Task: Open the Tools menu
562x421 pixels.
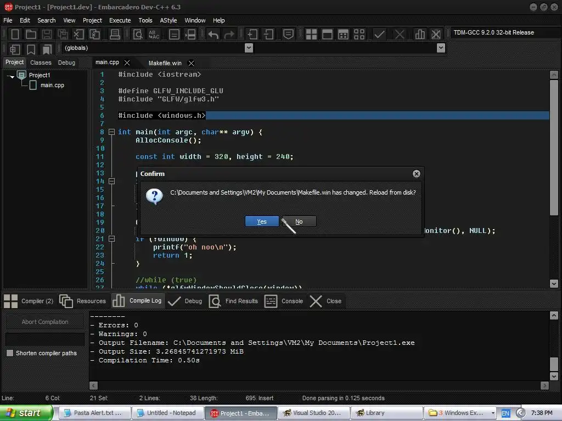Action: [x=145, y=20]
